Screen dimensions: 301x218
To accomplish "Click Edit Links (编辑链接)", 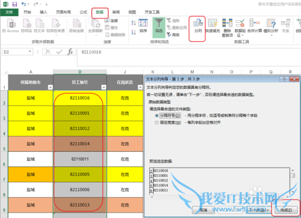I will (x=115, y=35).
